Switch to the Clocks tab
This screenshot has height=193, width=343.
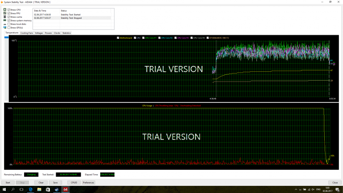pos(57,33)
